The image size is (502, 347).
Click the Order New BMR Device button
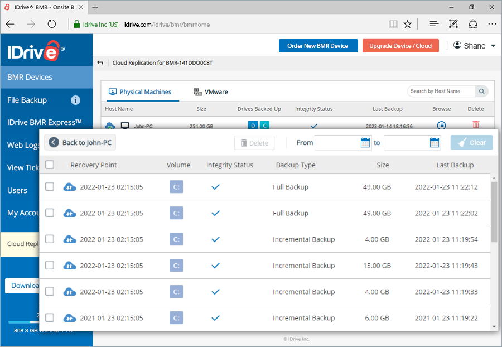[x=318, y=46]
